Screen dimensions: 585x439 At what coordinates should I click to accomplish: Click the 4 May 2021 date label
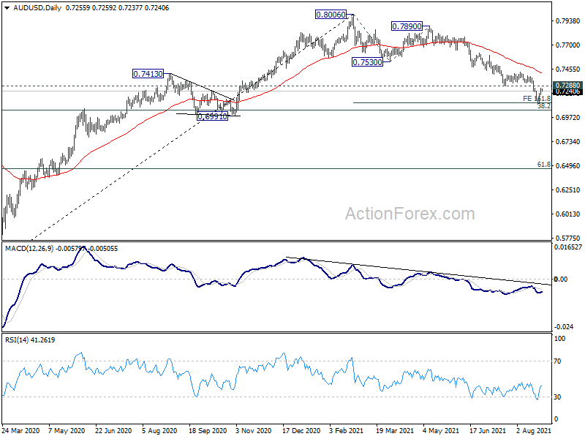coord(441,430)
